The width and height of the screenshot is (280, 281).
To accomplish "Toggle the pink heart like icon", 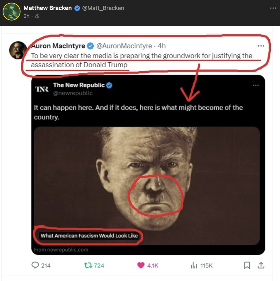I will click(x=141, y=265).
